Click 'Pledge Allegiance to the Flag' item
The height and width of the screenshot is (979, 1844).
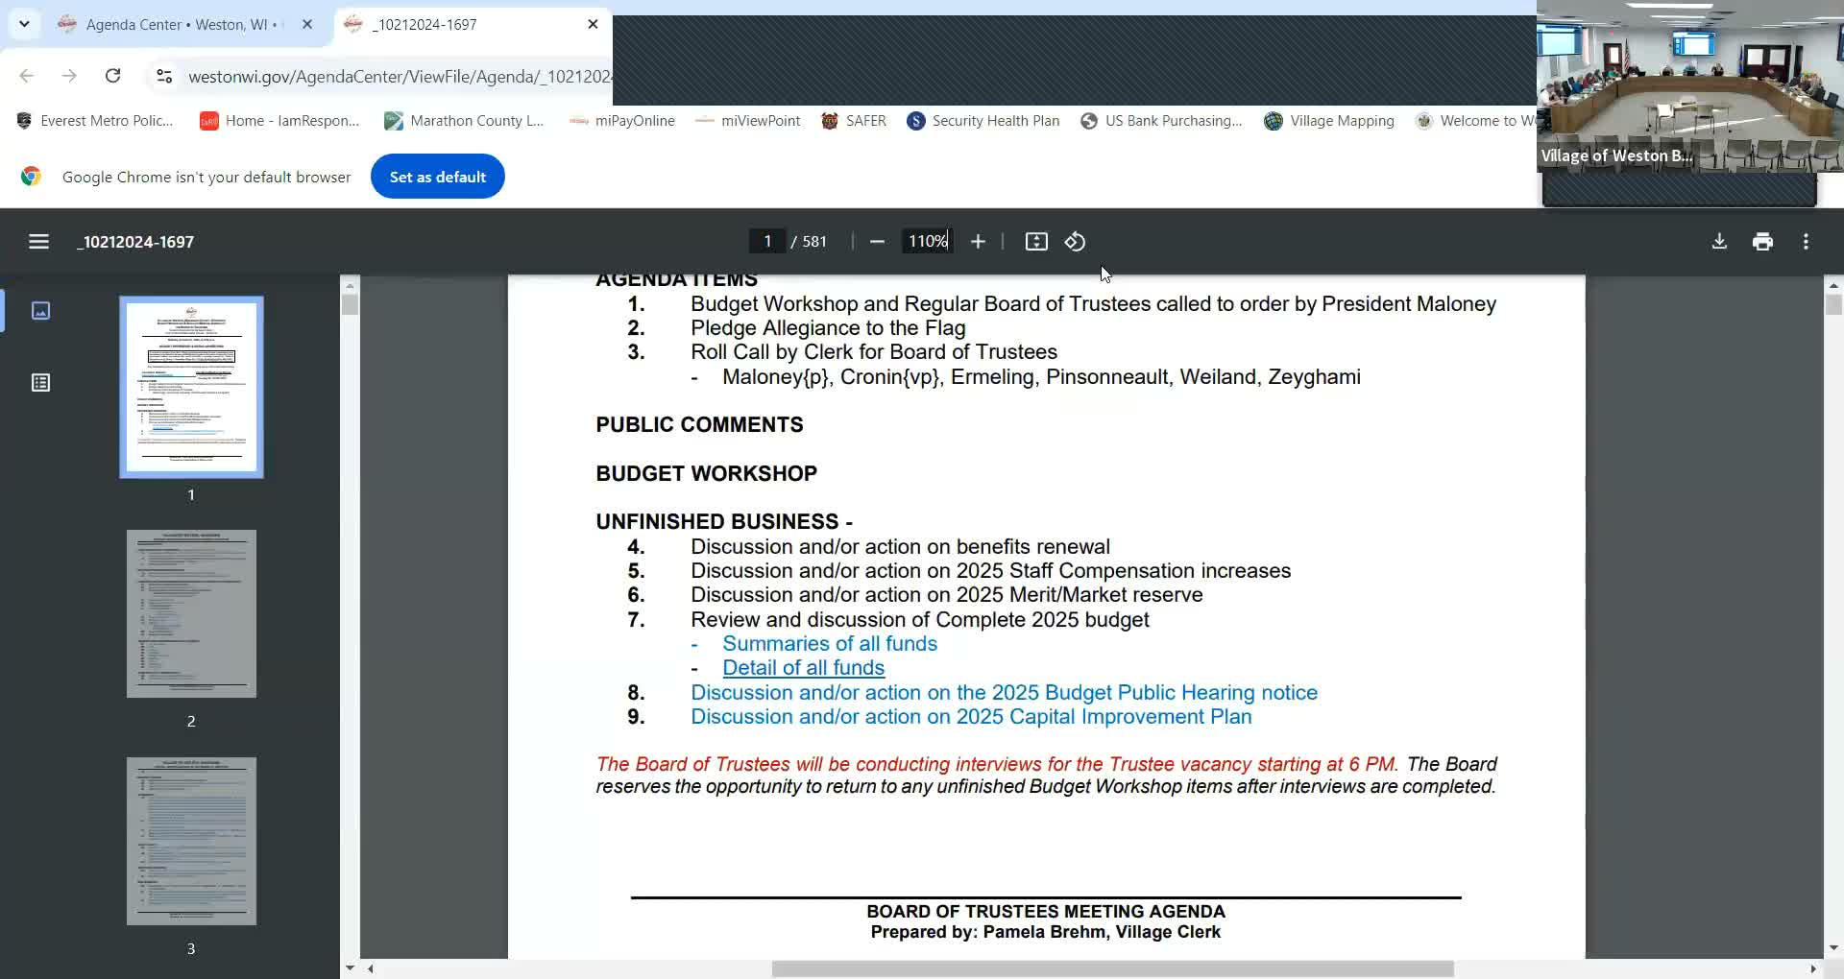[828, 328]
